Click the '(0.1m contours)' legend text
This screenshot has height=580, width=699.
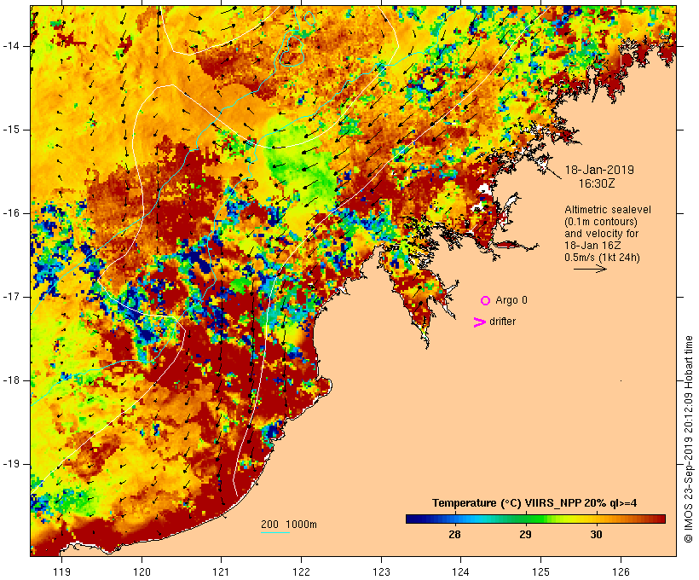pos(601,222)
